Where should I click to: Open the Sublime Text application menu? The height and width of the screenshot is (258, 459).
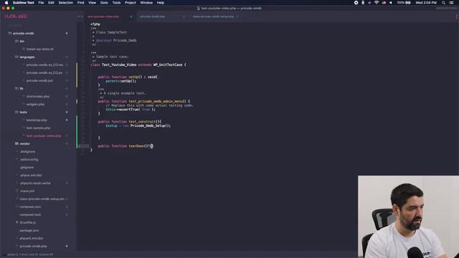click(24, 3)
